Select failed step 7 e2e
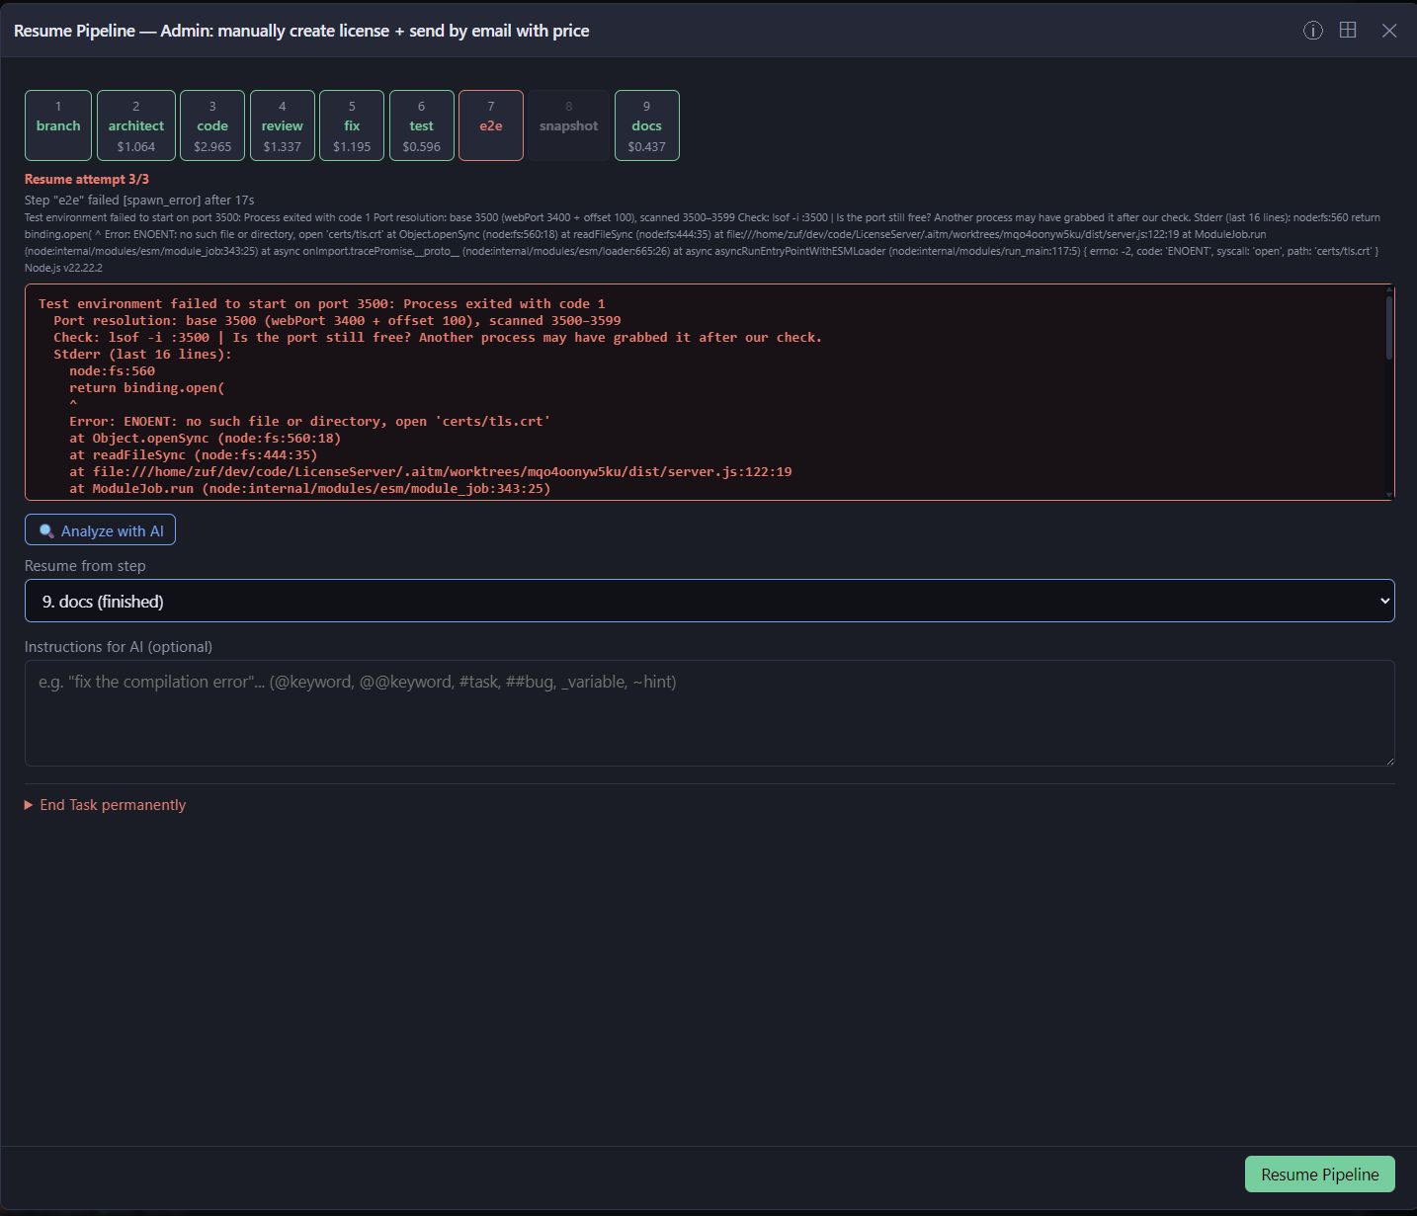 (x=491, y=125)
